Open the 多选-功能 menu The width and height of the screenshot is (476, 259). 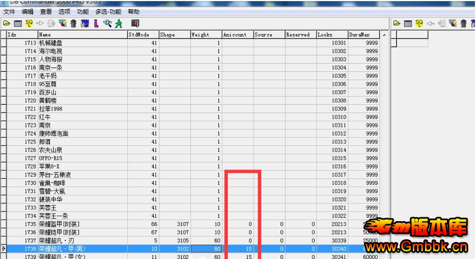click(x=108, y=12)
